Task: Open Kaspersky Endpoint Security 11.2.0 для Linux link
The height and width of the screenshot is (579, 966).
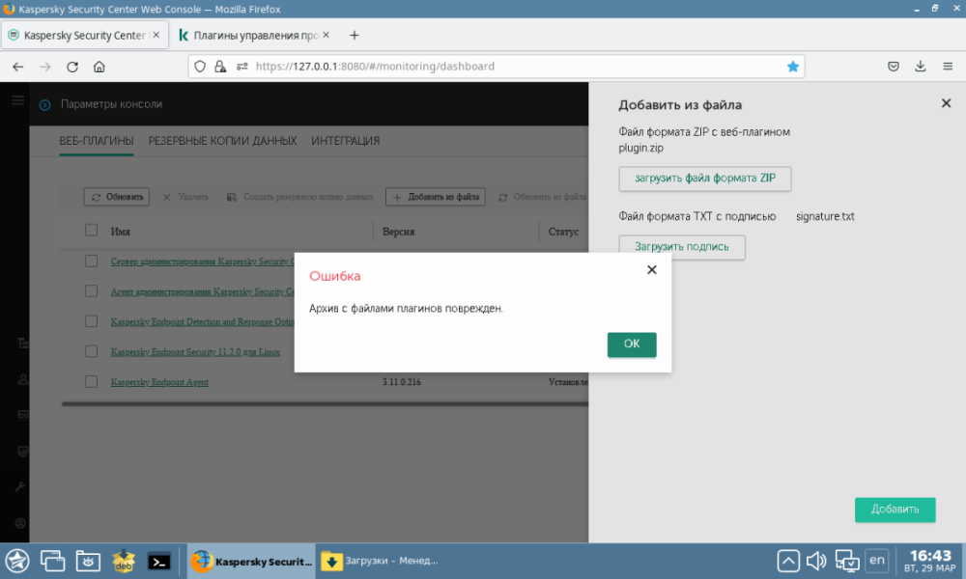Action: [195, 352]
